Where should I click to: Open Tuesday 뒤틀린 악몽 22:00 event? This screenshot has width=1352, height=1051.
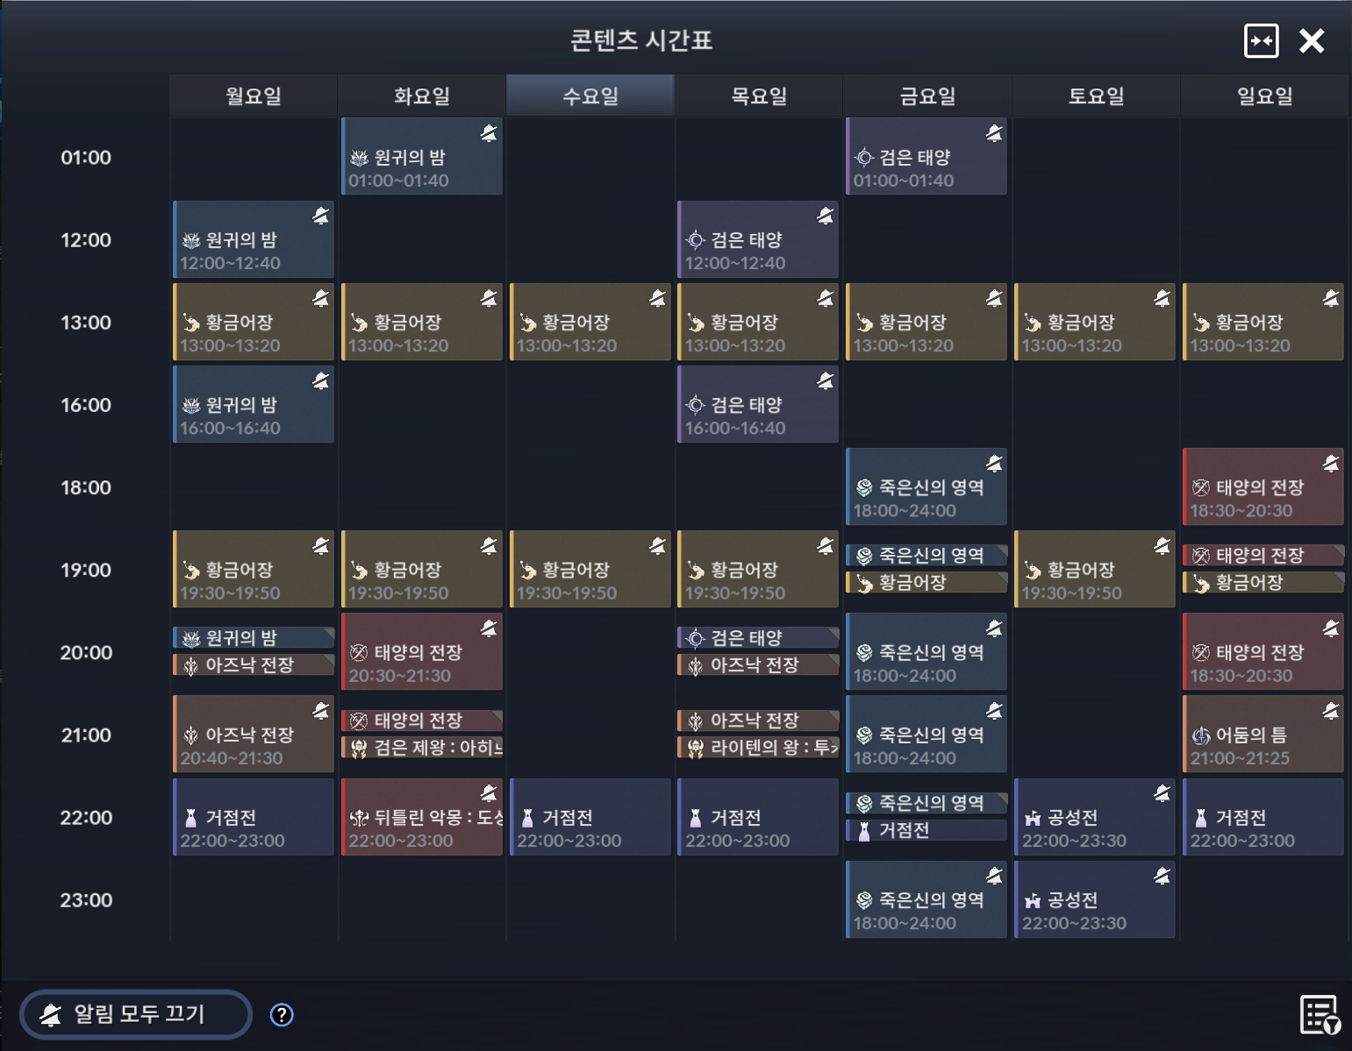click(422, 817)
